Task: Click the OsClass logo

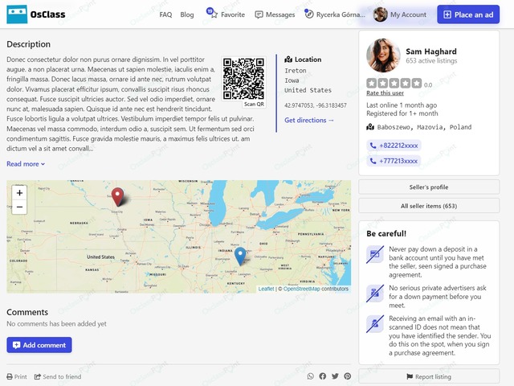Action: [x=36, y=14]
